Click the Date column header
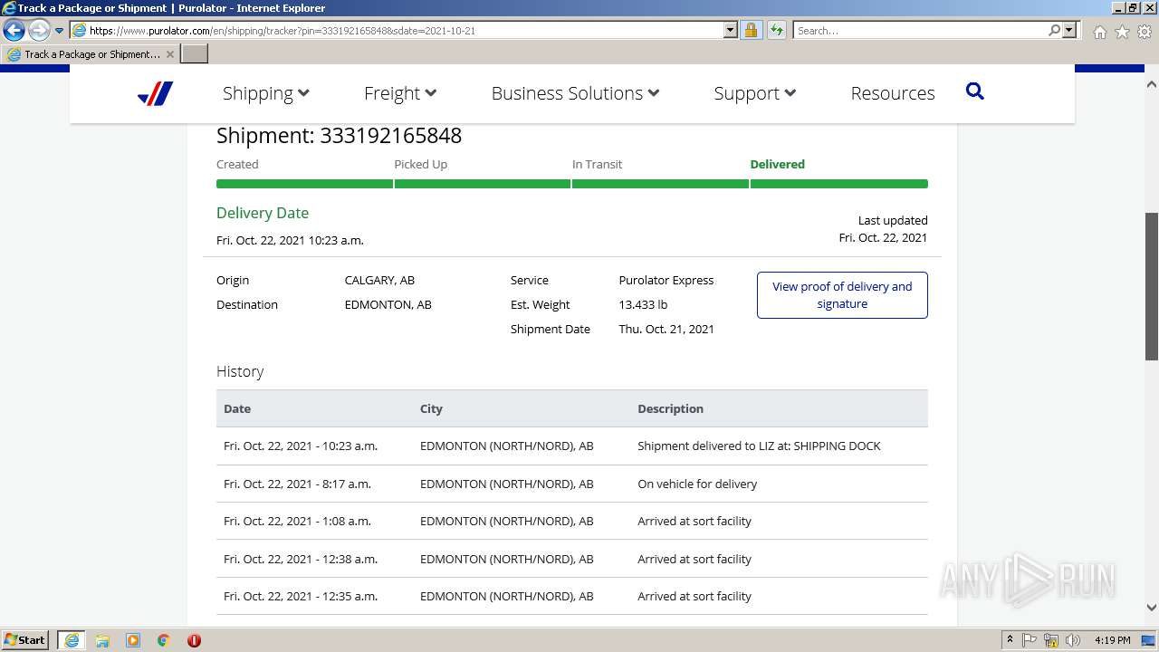The image size is (1159, 652). 237,408
